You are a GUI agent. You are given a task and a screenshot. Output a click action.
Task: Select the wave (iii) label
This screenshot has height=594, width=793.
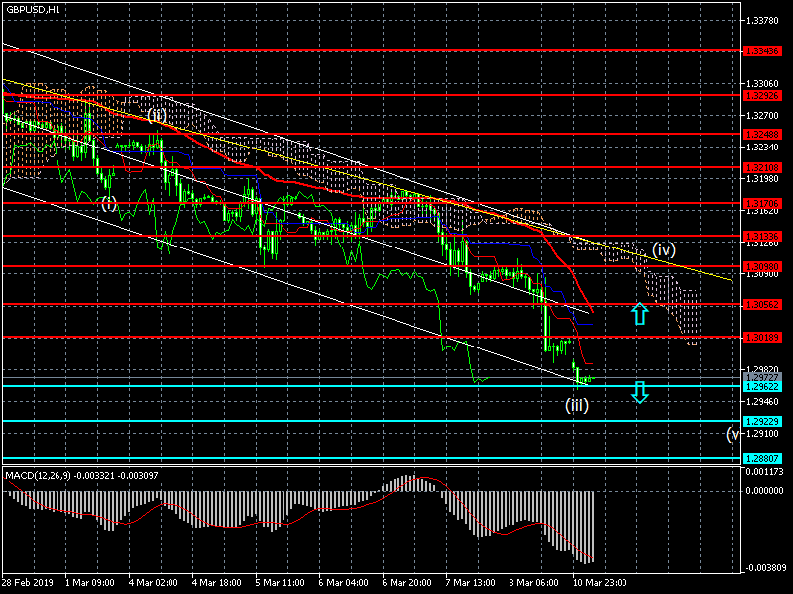[x=577, y=404]
